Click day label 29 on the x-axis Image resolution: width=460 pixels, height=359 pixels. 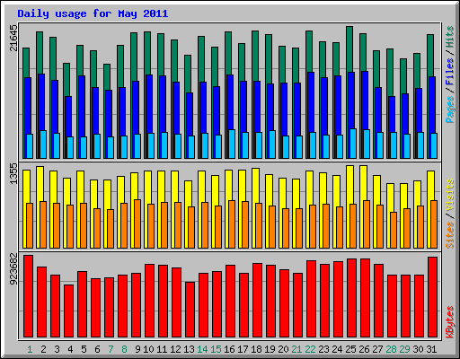[404, 349]
